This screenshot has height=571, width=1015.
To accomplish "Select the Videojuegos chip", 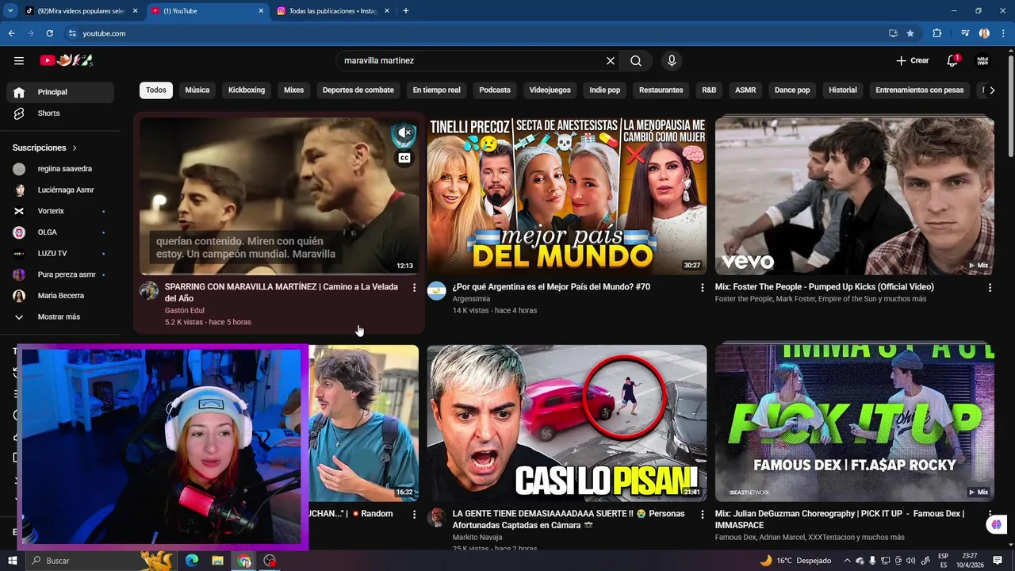I will tap(550, 90).
